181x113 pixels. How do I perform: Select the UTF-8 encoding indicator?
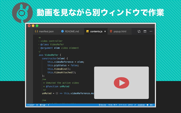click(130, 105)
